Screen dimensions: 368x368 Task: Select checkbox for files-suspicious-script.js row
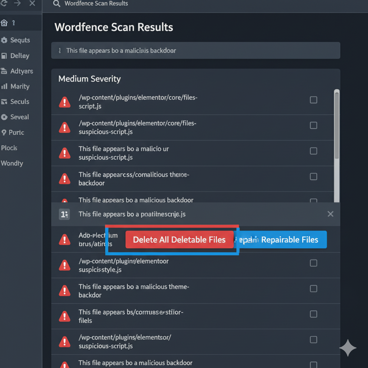[x=313, y=125]
